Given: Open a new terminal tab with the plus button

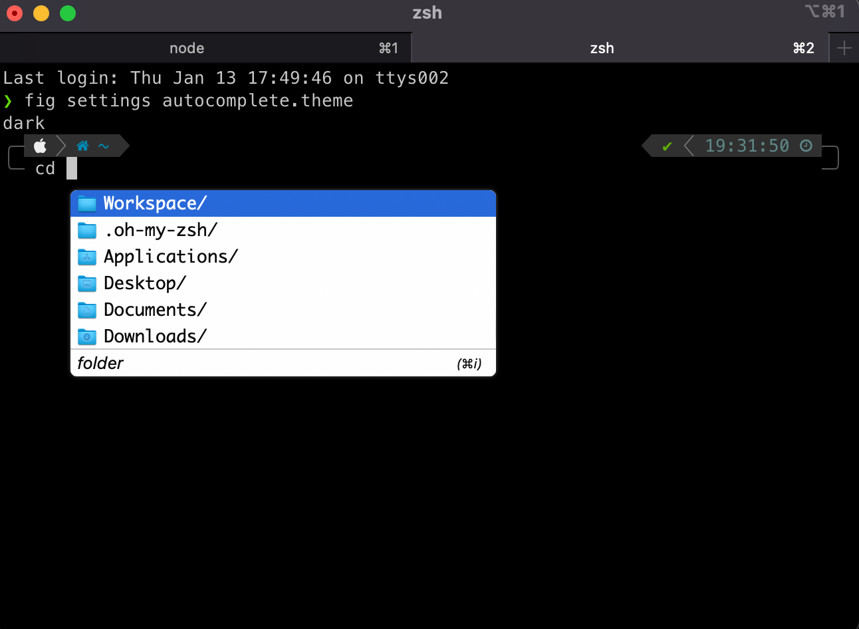Looking at the screenshot, I should tap(843, 47).
